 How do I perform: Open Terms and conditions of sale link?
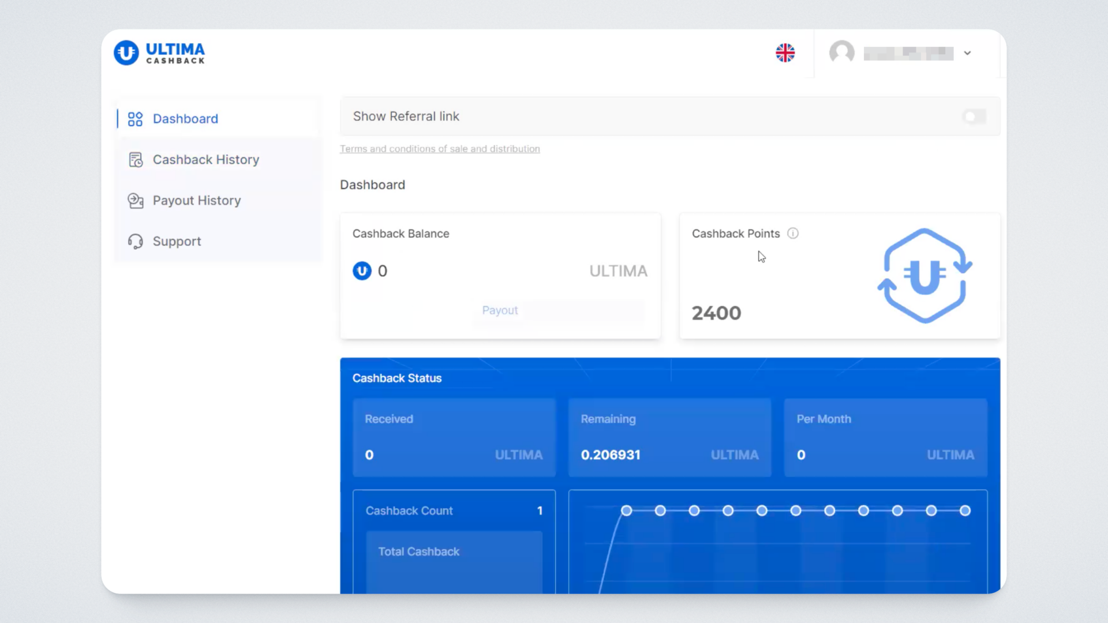pos(440,149)
